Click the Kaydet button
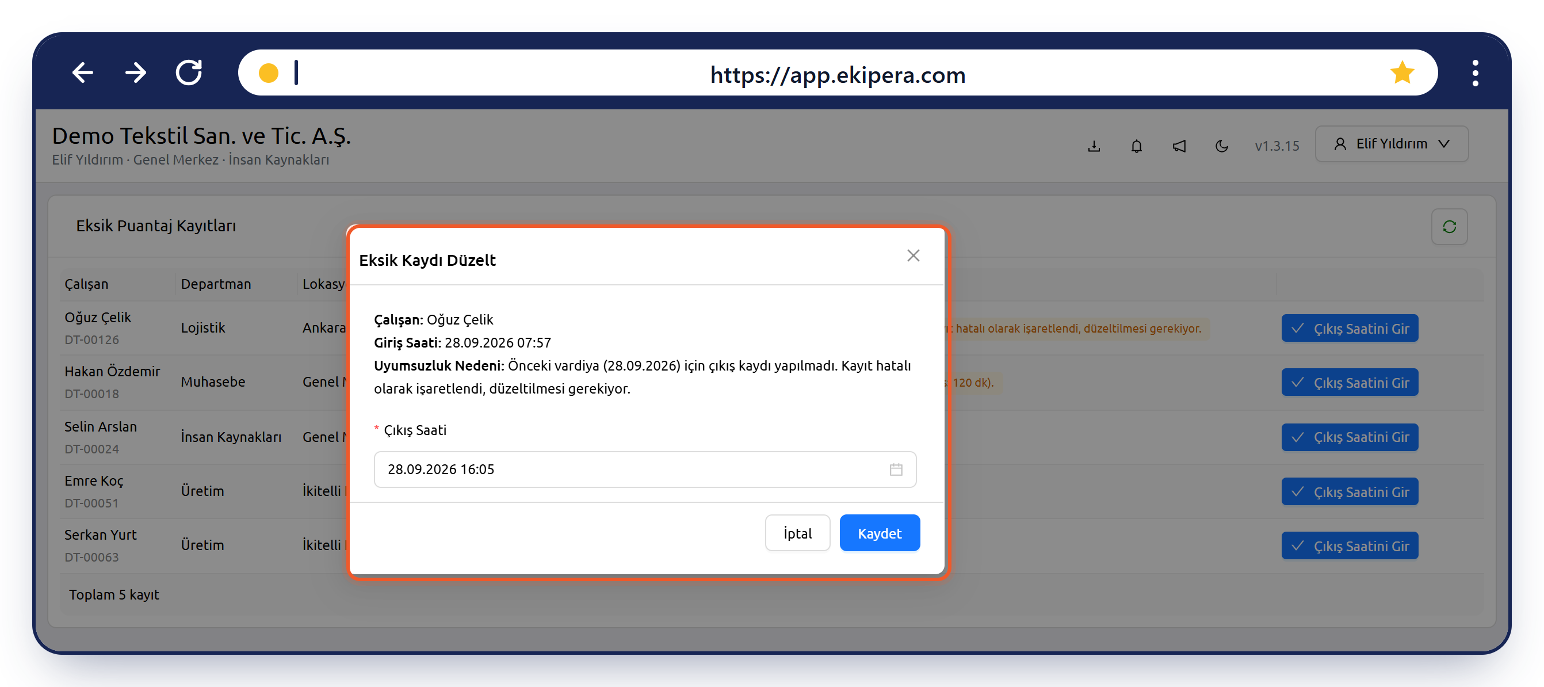The image size is (1544, 687). (880, 533)
